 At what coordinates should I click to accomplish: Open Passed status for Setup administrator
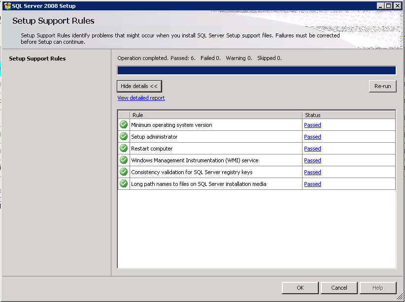312,137
